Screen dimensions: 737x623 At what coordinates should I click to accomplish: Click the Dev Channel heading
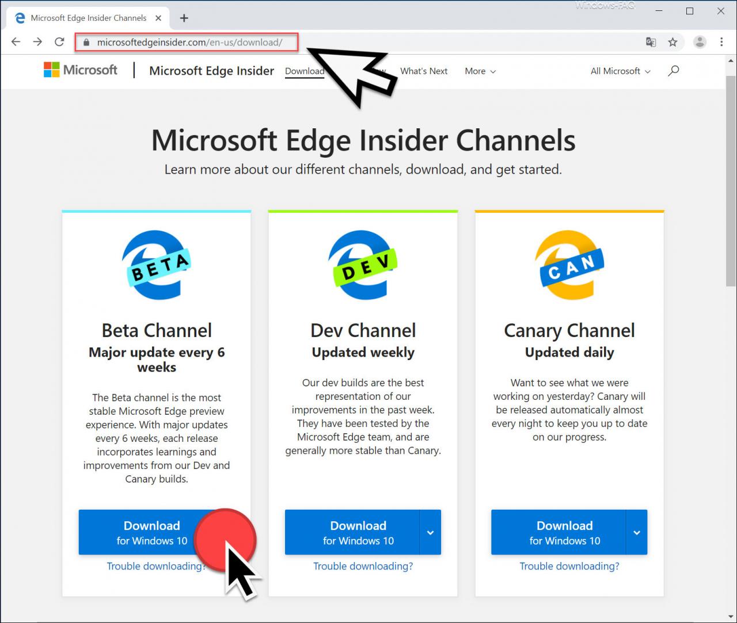tap(363, 330)
